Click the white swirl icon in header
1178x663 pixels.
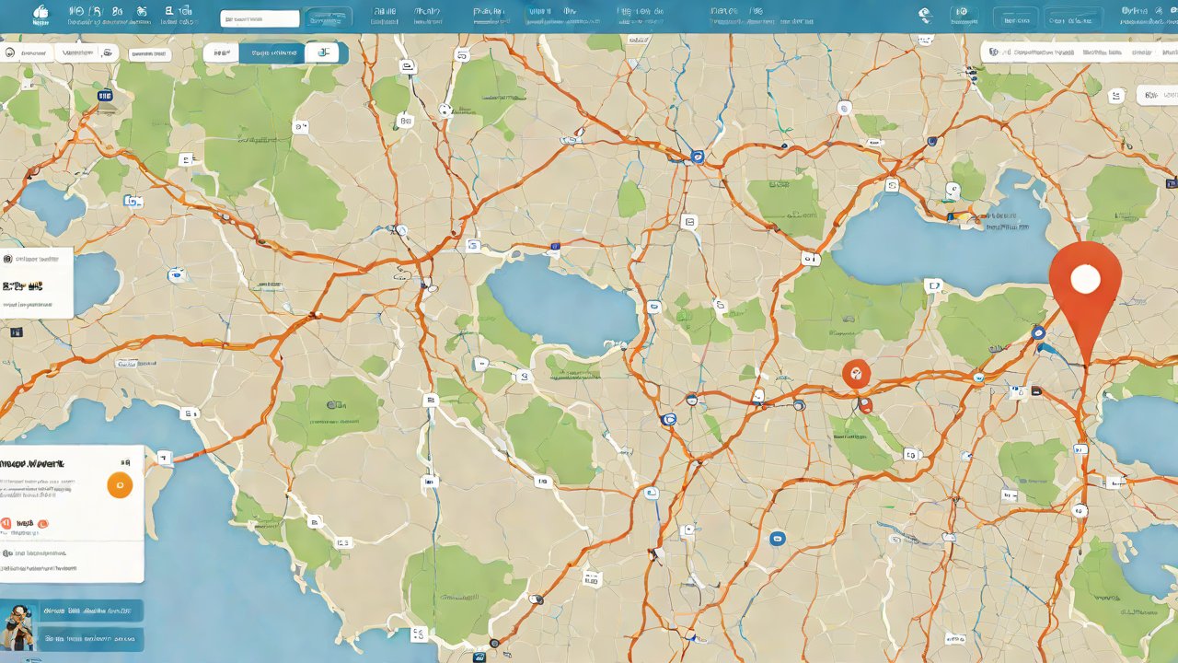click(x=926, y=15)
